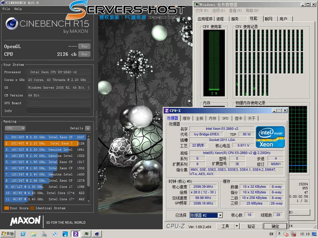Open SPD tab in CPU-Z
Screen dimensions: 318x238
(225, 118)
